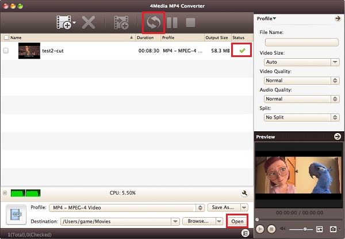345x239 pixels.
Task: Play the preview video
Action: coord(260,229)
